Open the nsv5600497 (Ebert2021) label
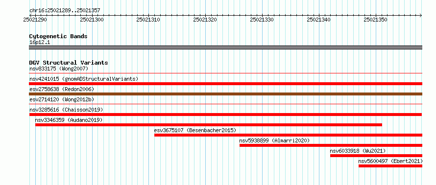The image size is (436, 185). 390,161
